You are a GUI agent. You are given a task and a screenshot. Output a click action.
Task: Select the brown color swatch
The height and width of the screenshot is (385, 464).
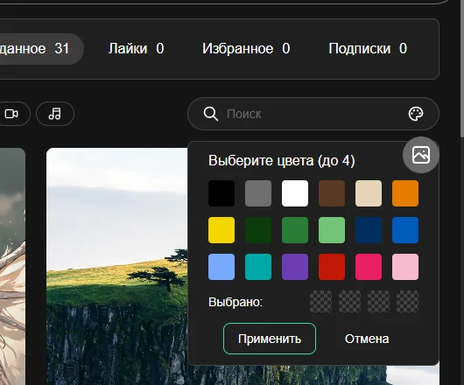332,193
